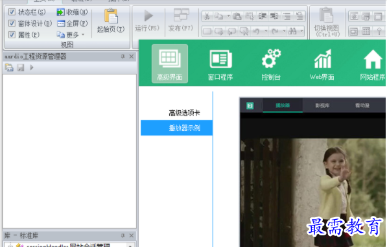The width and height of the screenshot is (387, 247).
Task: Click the small play arrow in project panel
Action: 32,67
